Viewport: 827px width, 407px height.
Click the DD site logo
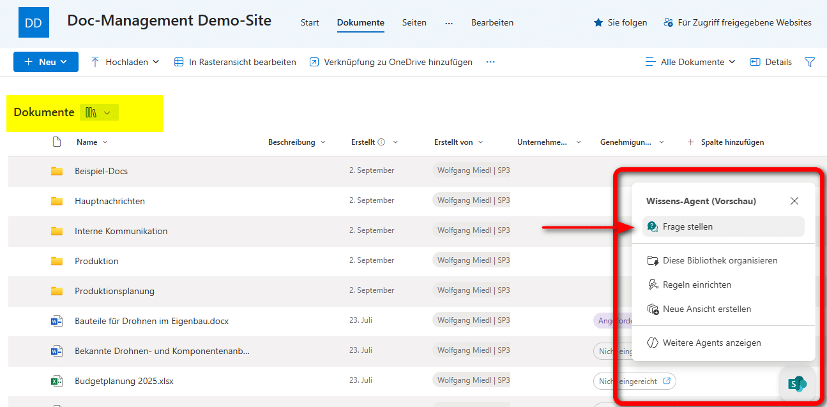33,21
